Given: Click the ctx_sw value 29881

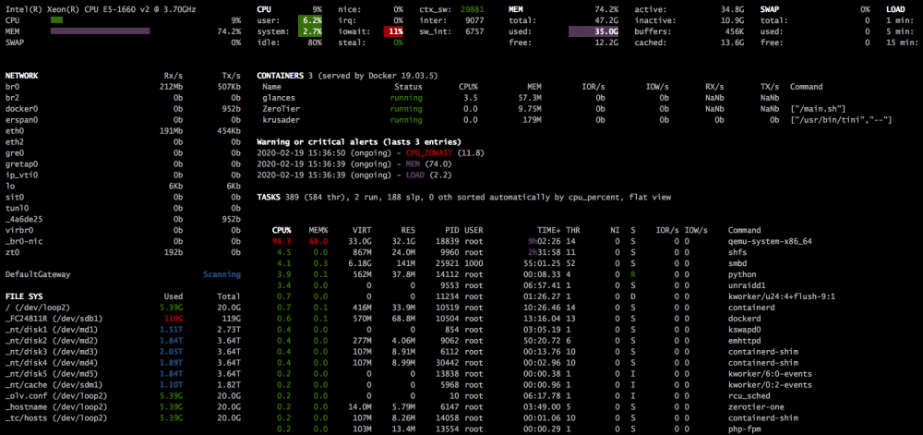Looking at the screenshot, I should pyautogui.click(x=473, y=9).
